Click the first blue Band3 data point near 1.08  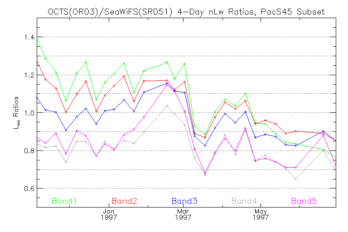click(x=37, y=97)
